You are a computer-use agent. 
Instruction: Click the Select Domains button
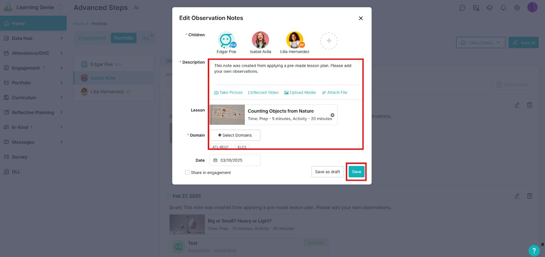(x=235, y=135)
